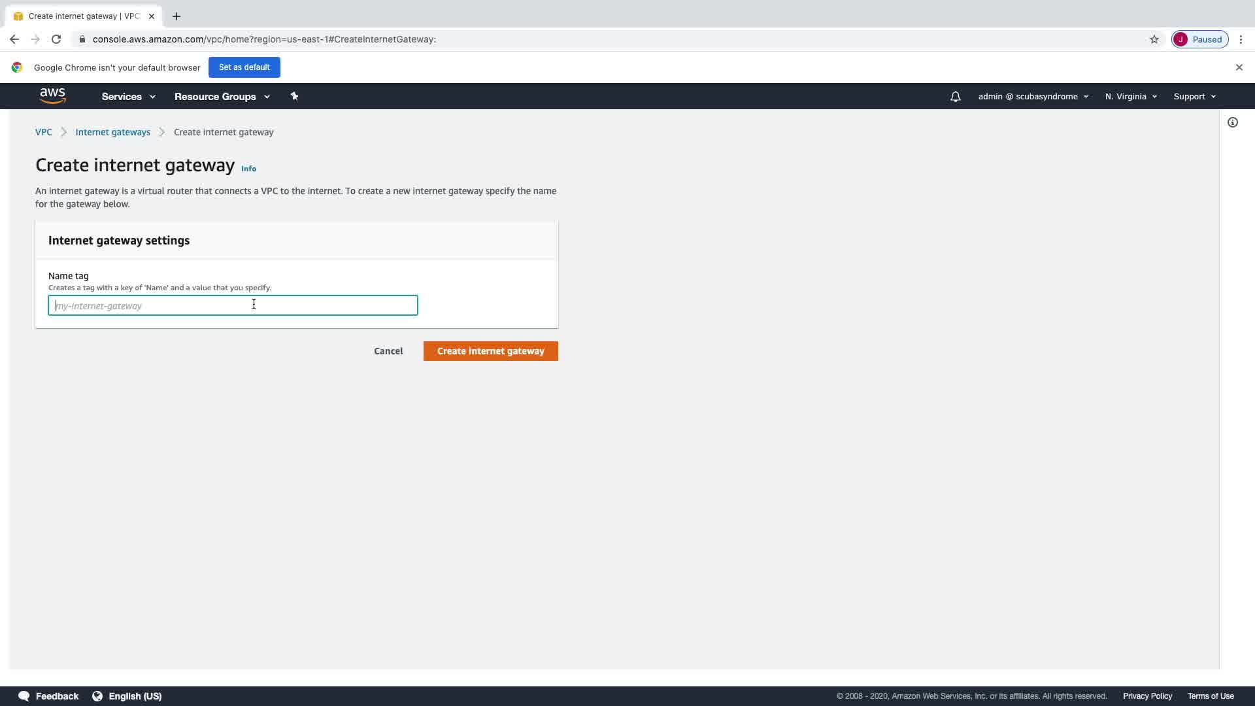Image resolution: width=1255 pixels, height=706 pixels.
Task: Click the pin shortcuts icon
Action: (294, 96)
